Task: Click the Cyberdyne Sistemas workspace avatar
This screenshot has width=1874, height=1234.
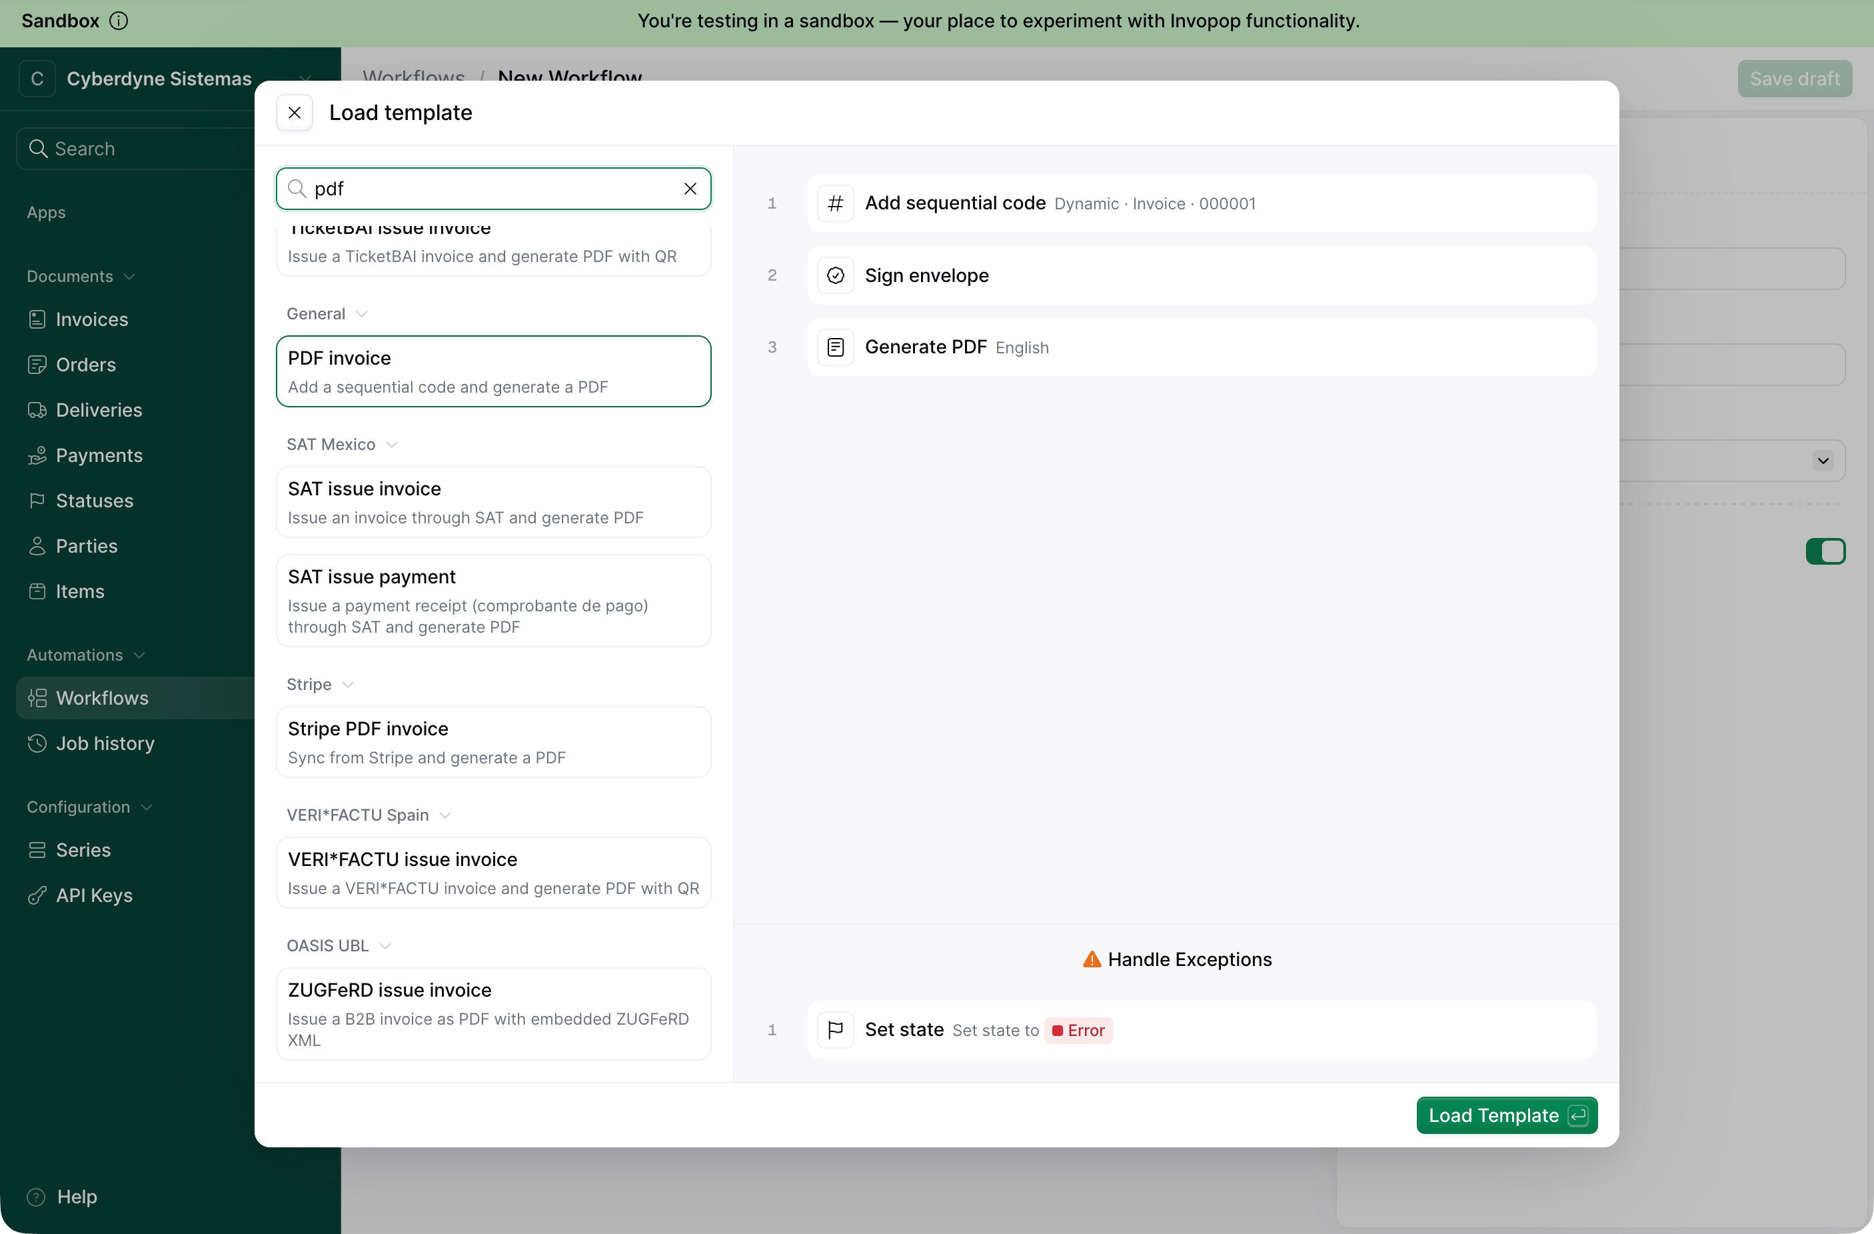Action: (37, 79)
